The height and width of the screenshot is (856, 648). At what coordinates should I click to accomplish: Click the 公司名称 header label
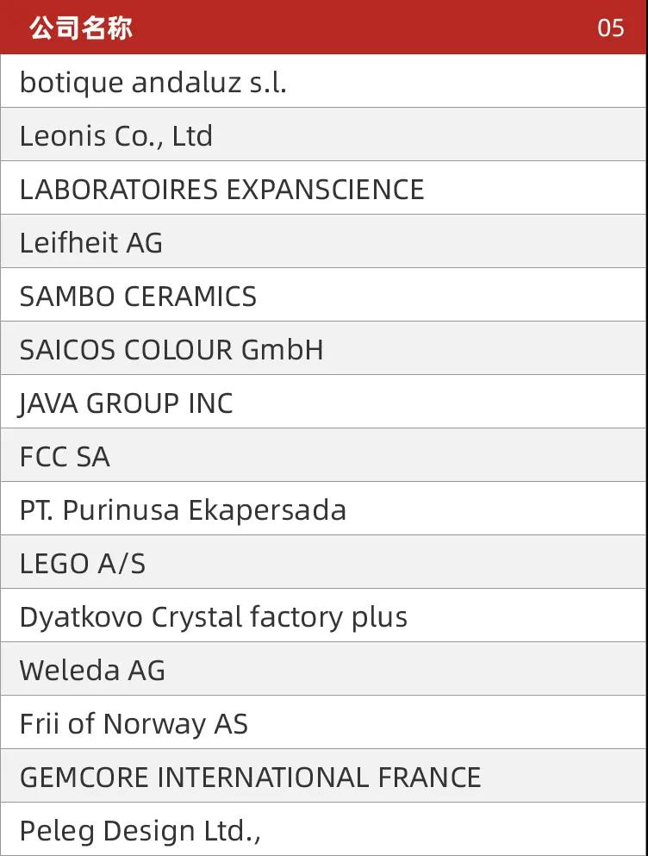(81, 28)
